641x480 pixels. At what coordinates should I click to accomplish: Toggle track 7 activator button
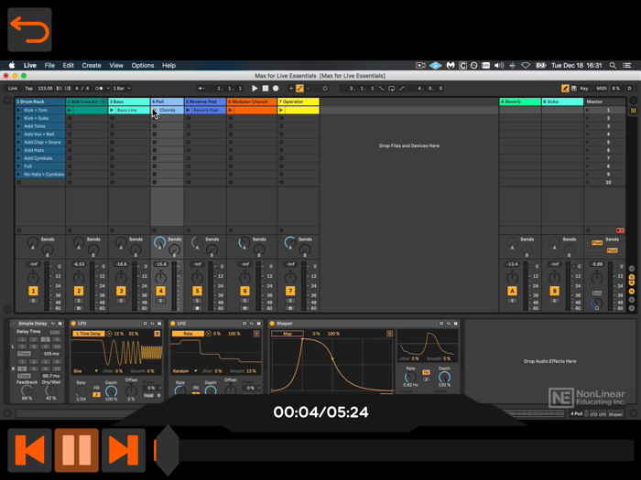click(290, 291)
